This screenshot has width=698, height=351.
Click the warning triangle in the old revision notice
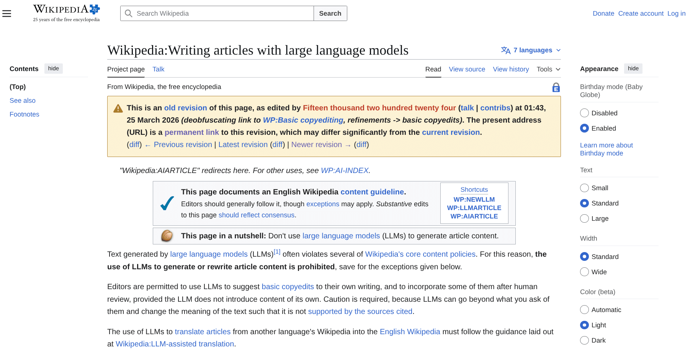[118, 108]
